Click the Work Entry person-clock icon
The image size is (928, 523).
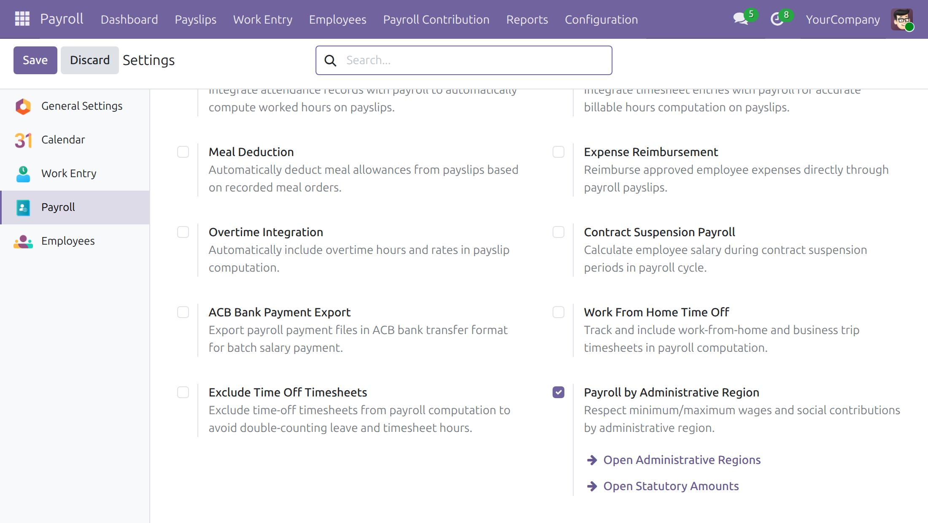23,174
